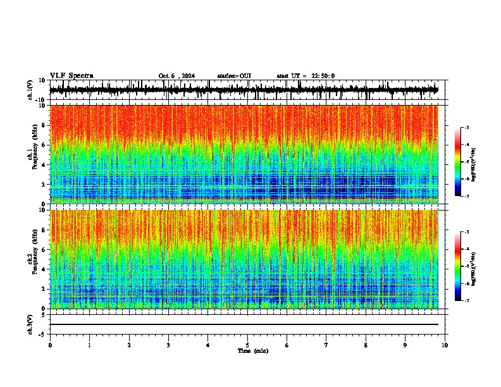Viewport: 501px width, 387px height.
Task: Click the ch.1 log PSD color bar
Action: click(x=457, y=162)
